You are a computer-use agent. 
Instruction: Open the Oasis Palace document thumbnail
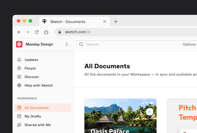120,118
